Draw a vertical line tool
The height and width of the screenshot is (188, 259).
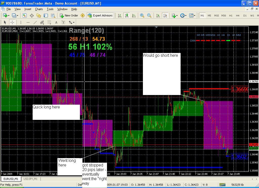coord(21,22)
